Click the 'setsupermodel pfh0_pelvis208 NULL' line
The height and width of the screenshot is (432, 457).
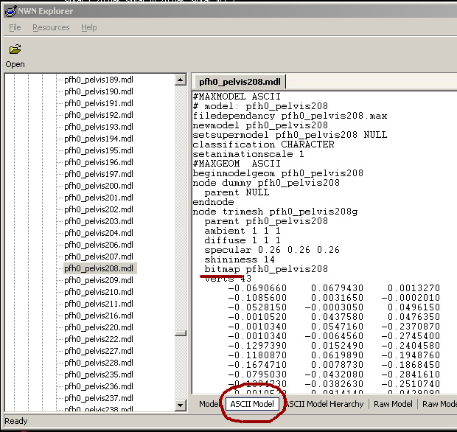pyautogui.click(x=290, y=135)
